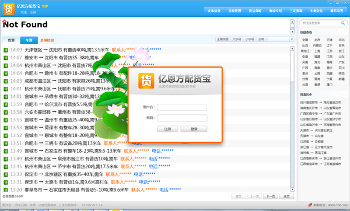
Task: Click the 用户名 input field
Action: click(182, 107)
